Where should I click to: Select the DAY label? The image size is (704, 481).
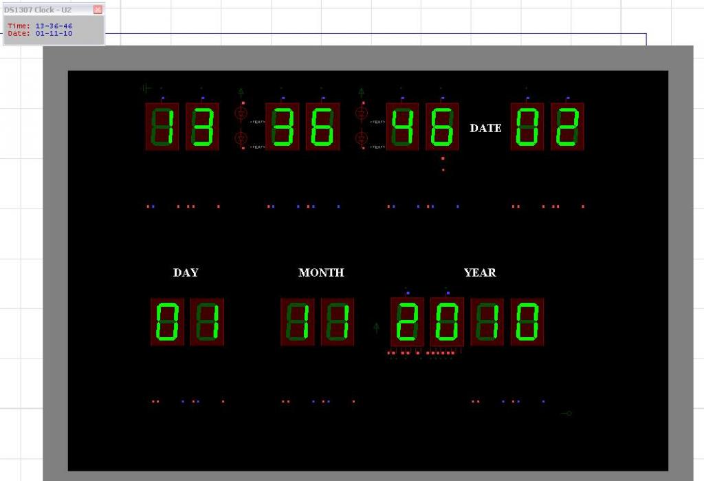(x=186, y=272)
